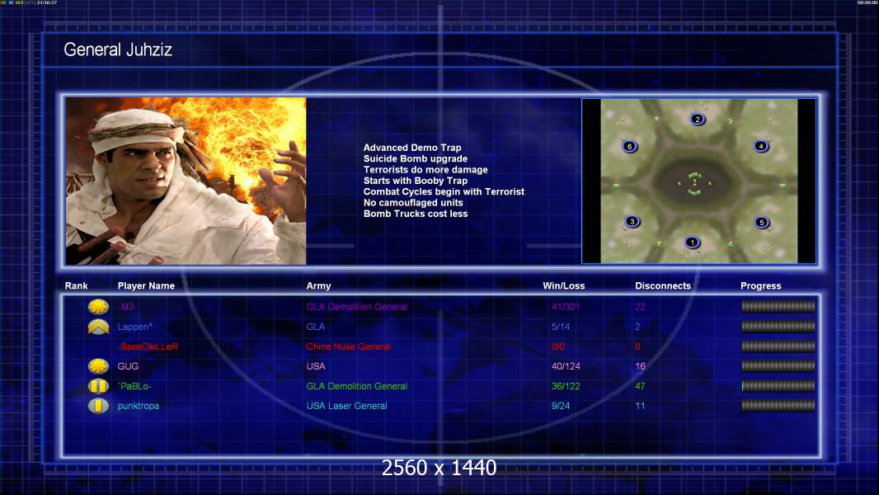Click the General Juhziz portrait image

click(x=186, y=181)
